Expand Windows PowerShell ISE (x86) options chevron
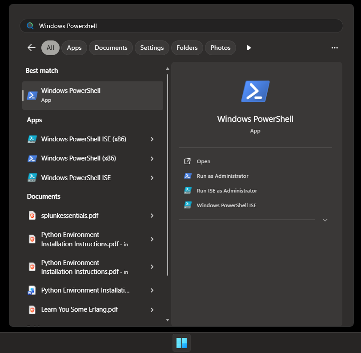Screen dimensions: 361x353 [152, 139]
